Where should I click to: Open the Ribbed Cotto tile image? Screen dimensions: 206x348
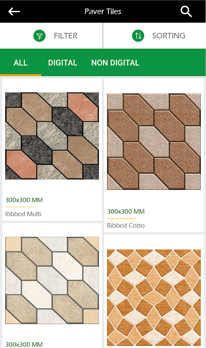pyautogui.click(x=154, y=142)
